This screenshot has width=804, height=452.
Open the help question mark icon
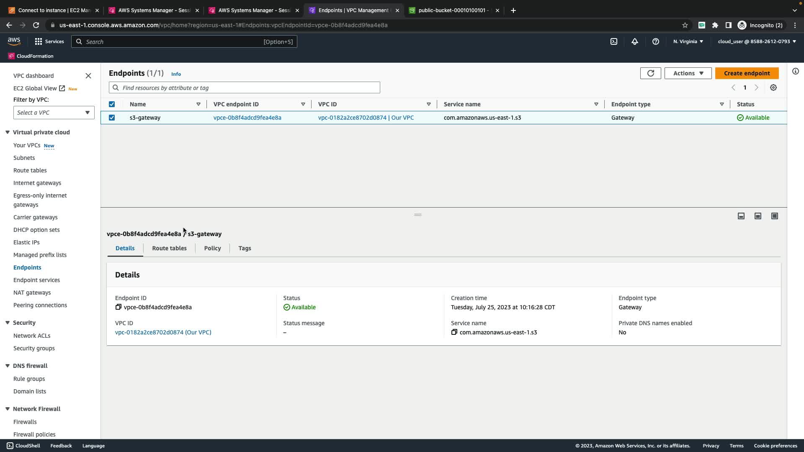tap(656, 41)
